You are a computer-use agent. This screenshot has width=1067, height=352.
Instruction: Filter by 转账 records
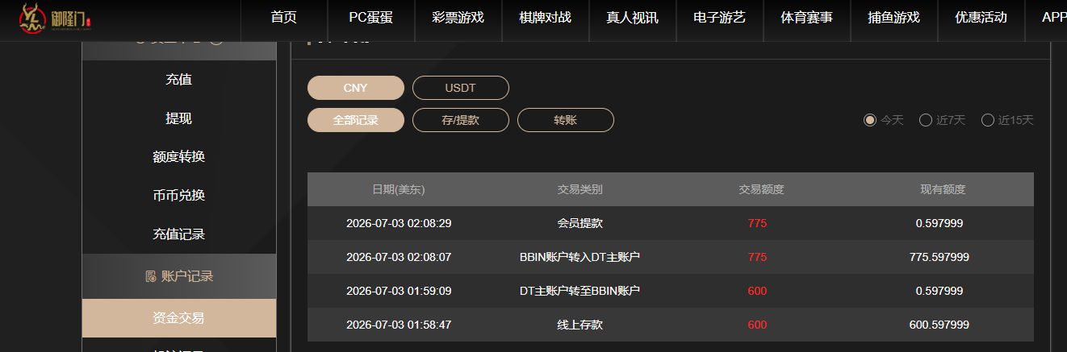coord(566,120)
